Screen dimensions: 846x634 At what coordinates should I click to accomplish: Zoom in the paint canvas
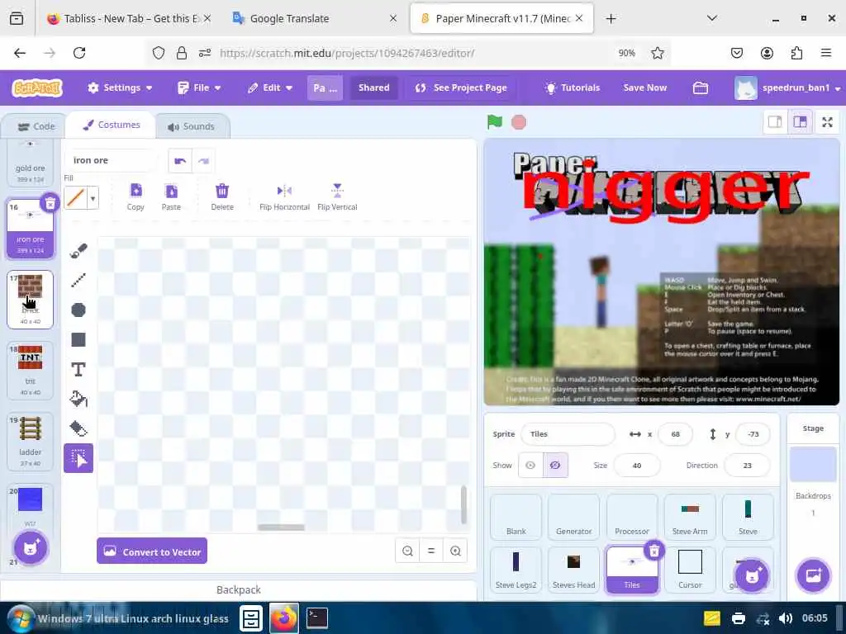pyautogui.click(x=455, y=551)
